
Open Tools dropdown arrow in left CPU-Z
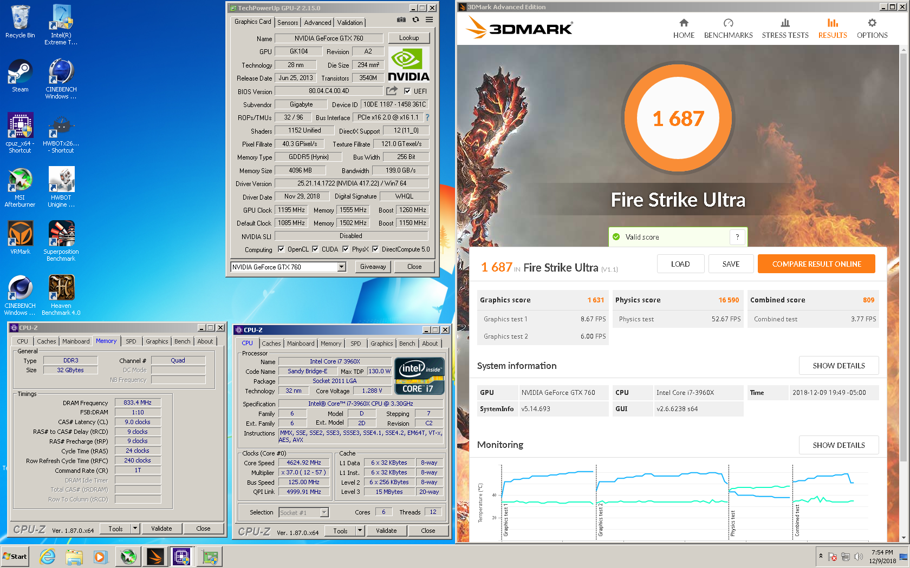point(135,529)
